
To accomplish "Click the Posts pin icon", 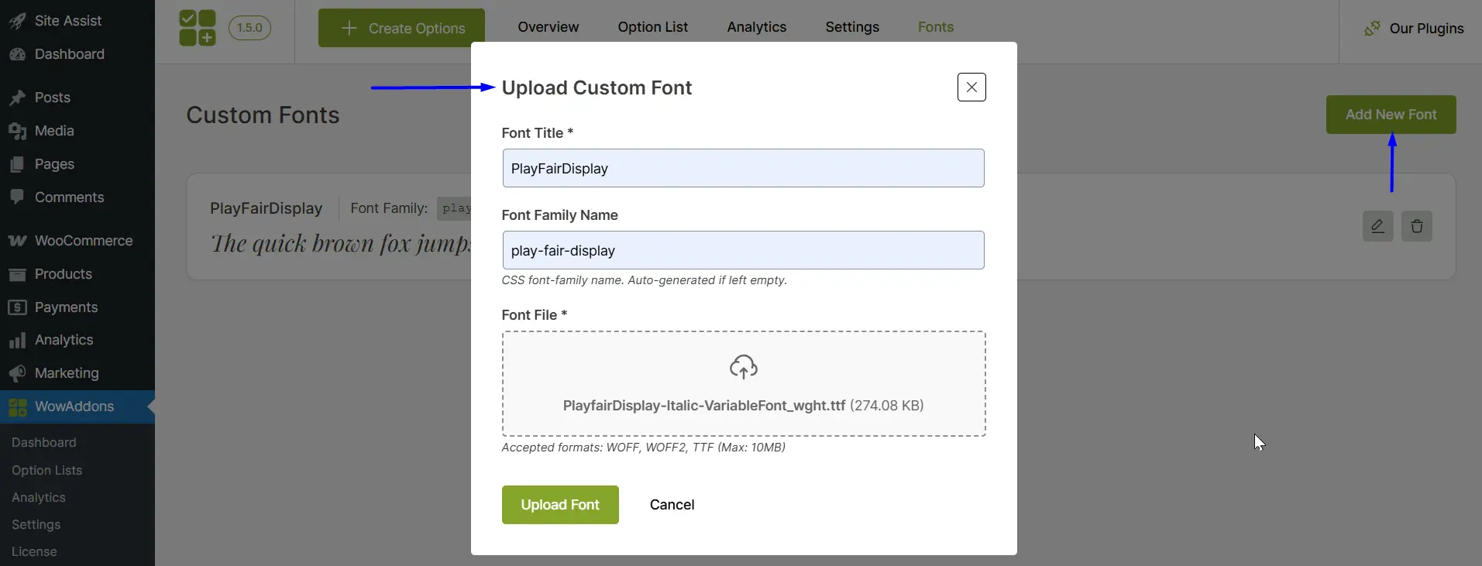I will pyautogui.click(x=17, y=98).
